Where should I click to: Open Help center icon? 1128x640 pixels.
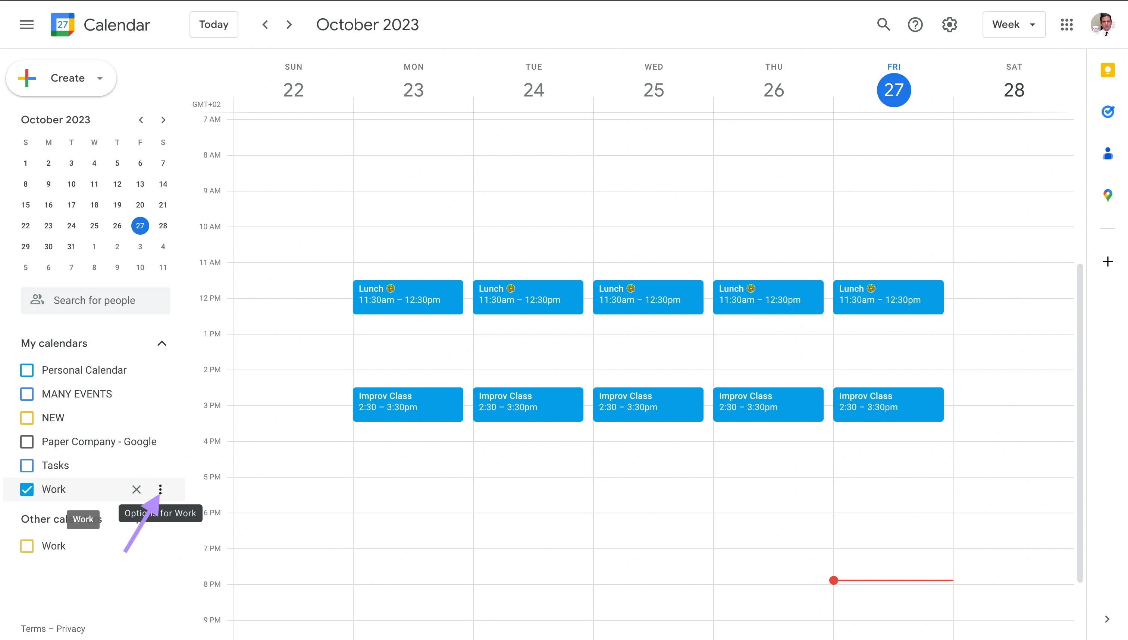click(x=916, y=25)
